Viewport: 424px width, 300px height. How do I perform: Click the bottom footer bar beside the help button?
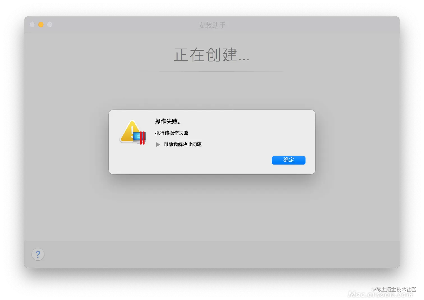pyautogui.click(x=222, y=255)
